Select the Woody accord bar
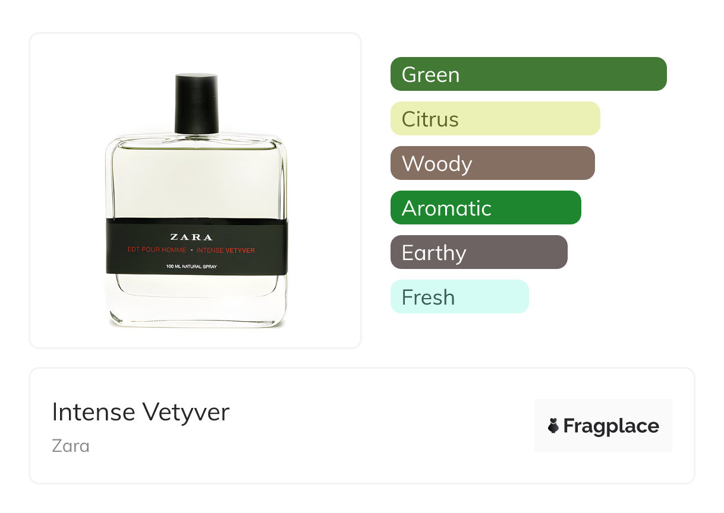This screenshot has width=724, height=513. (493, 163)
